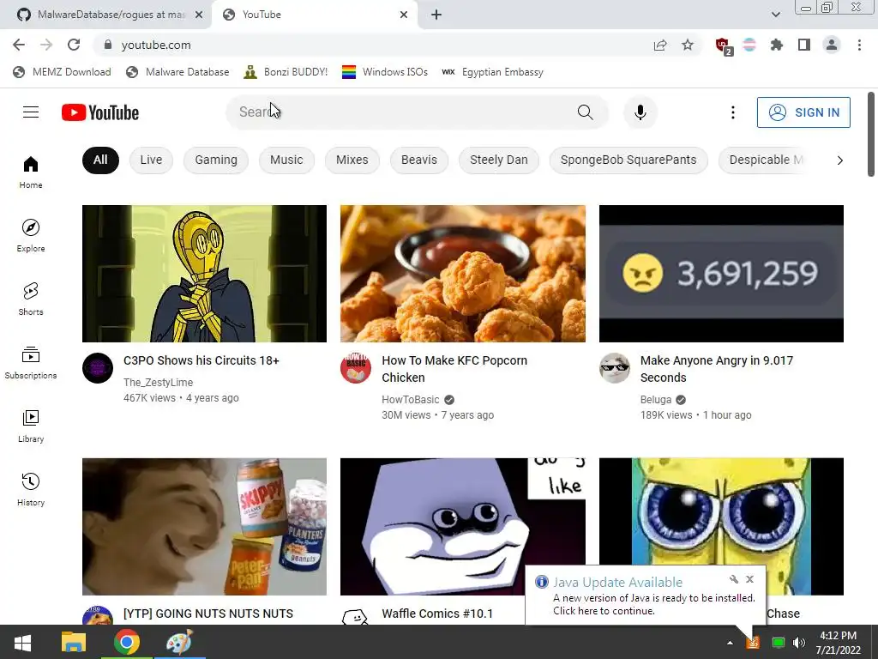Select the All filter chip
The image size is (878, 659).
click(x=100, y=160)
